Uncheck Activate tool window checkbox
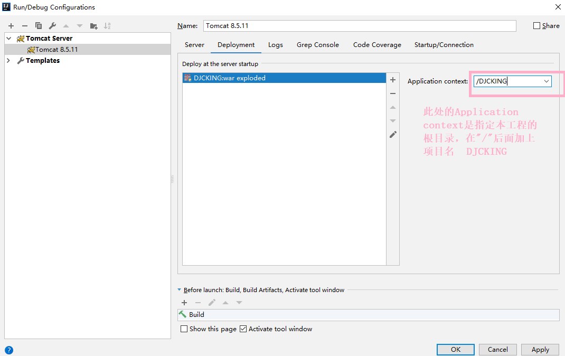 pos(243,329)
